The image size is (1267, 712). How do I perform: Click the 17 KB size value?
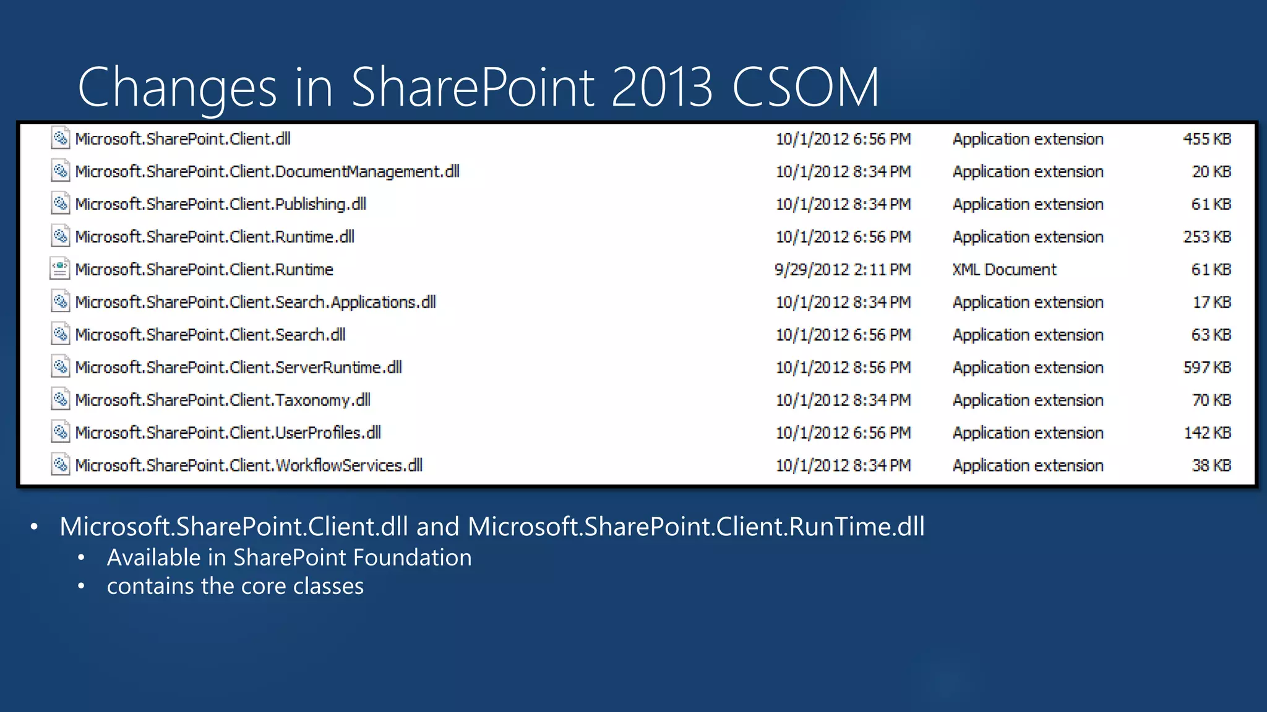tap(1212, 302)
